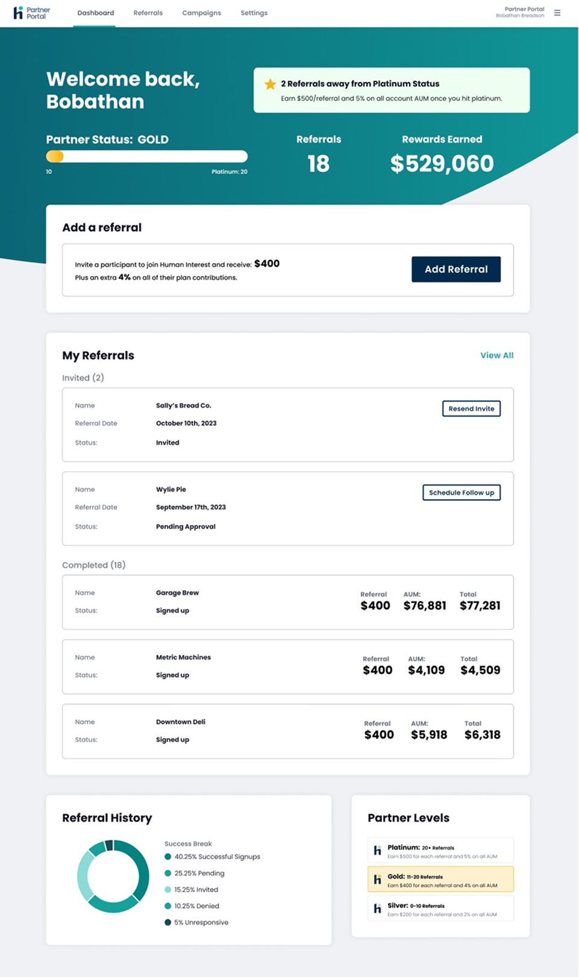
Task: Click September 17th, 2023 referral date
Action: pyautogui.click(x=191, y=507)
